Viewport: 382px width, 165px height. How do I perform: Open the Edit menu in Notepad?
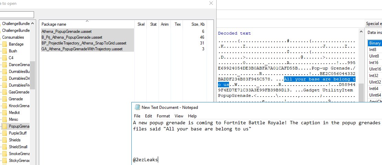tap(149, 116)
